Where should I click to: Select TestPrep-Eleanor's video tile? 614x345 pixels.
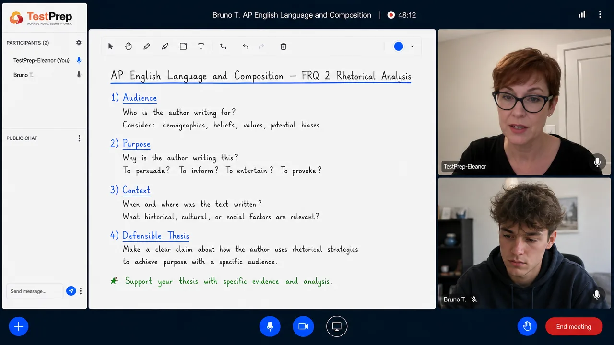[524, 103]
